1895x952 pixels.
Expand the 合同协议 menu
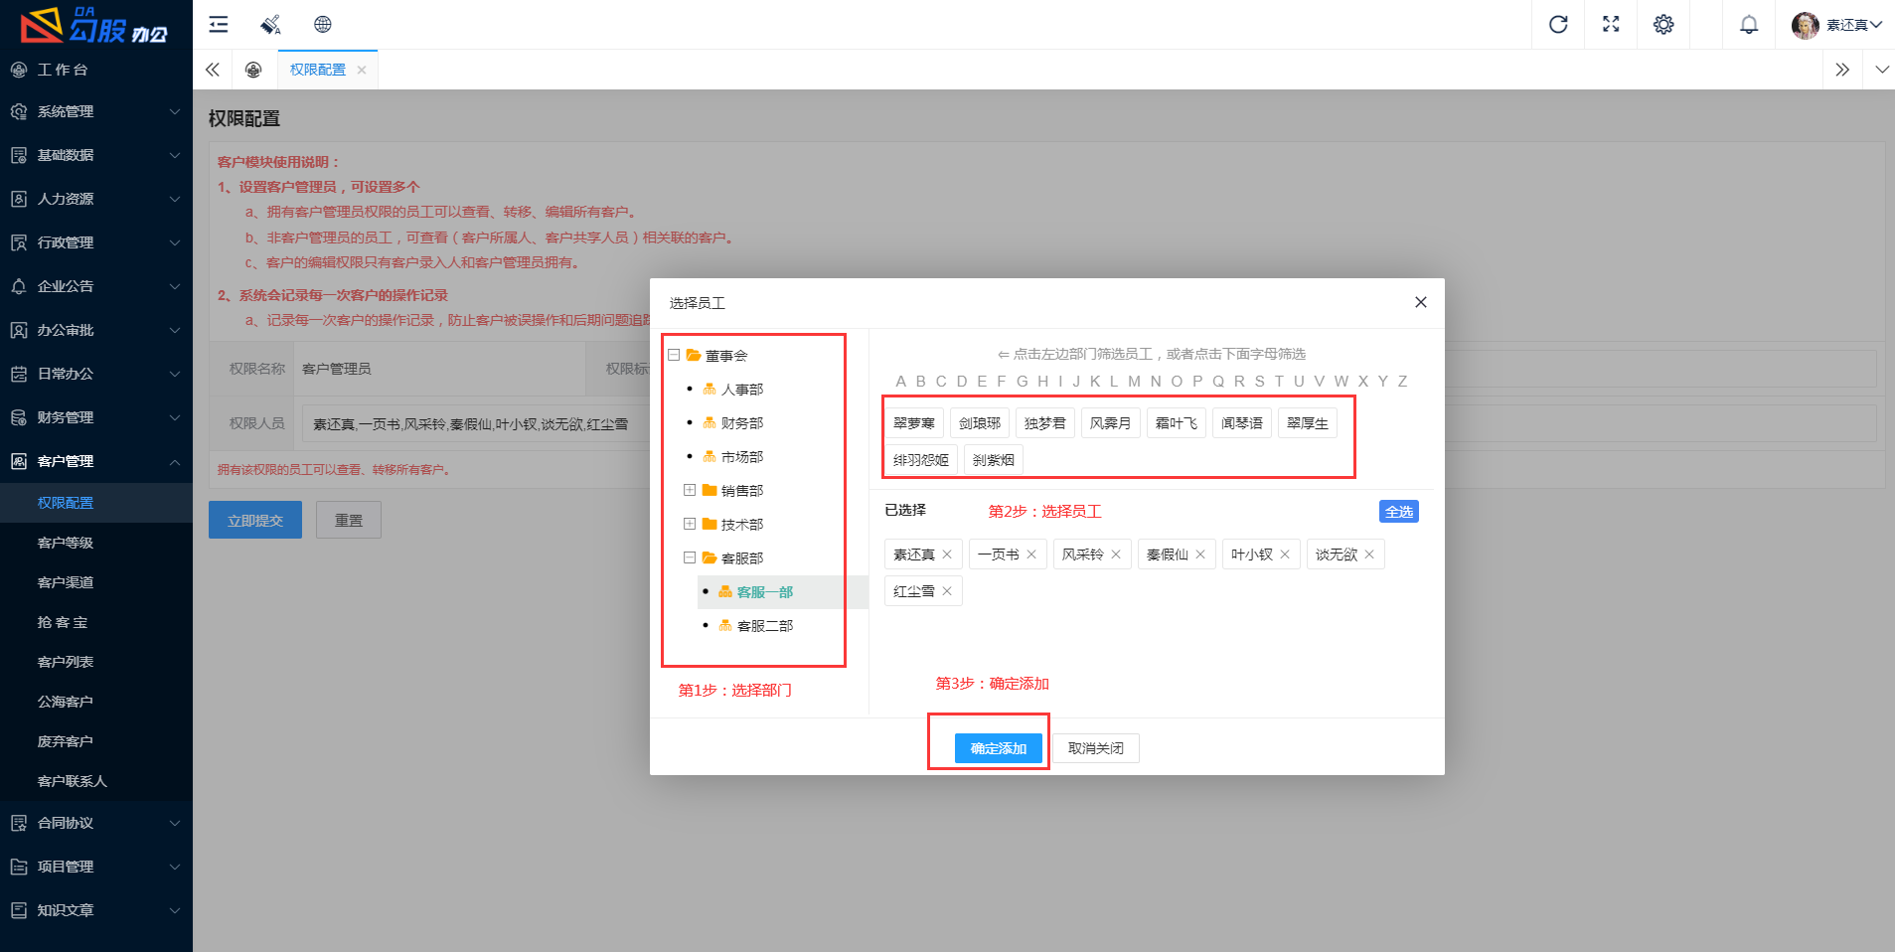[x=96, y=823]
